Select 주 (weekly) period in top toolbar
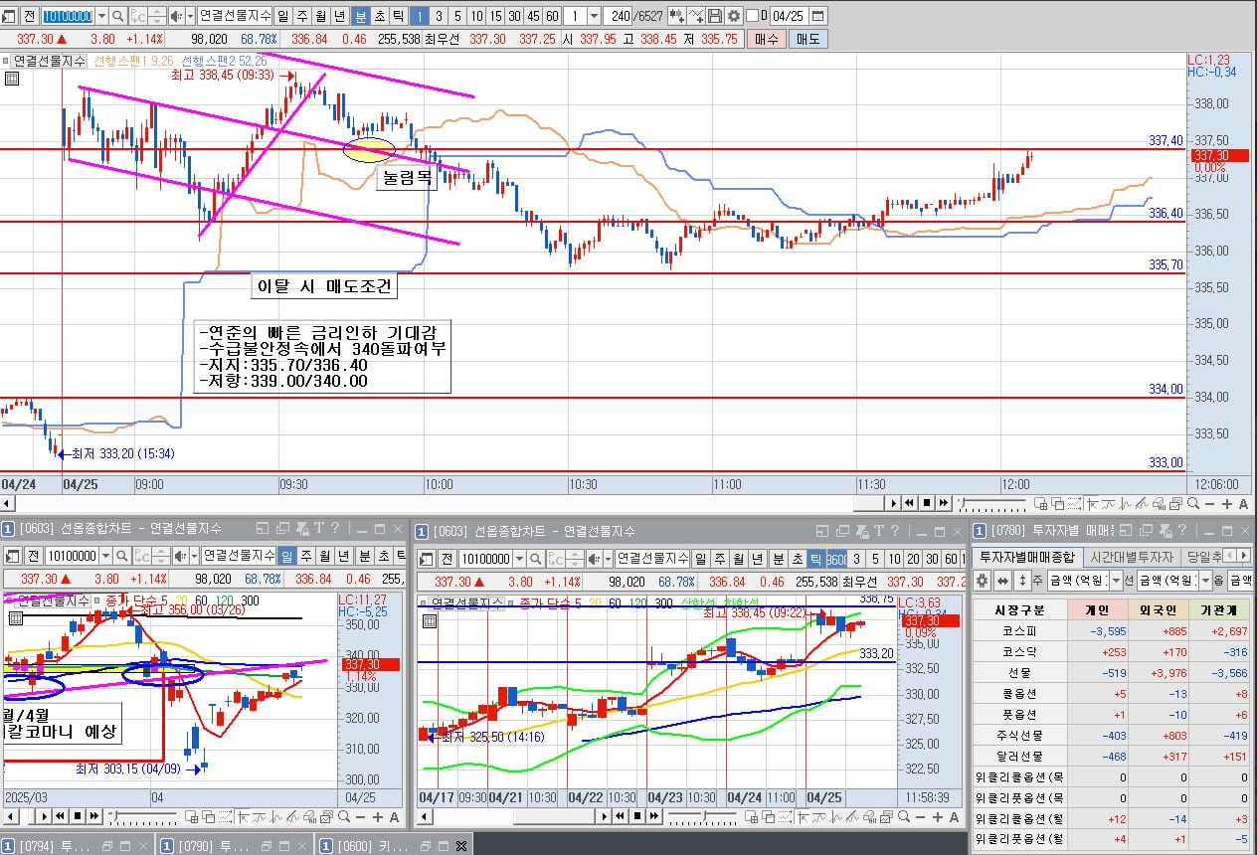The height and width of the screenshot is (855, 1257). pos(302,16)
